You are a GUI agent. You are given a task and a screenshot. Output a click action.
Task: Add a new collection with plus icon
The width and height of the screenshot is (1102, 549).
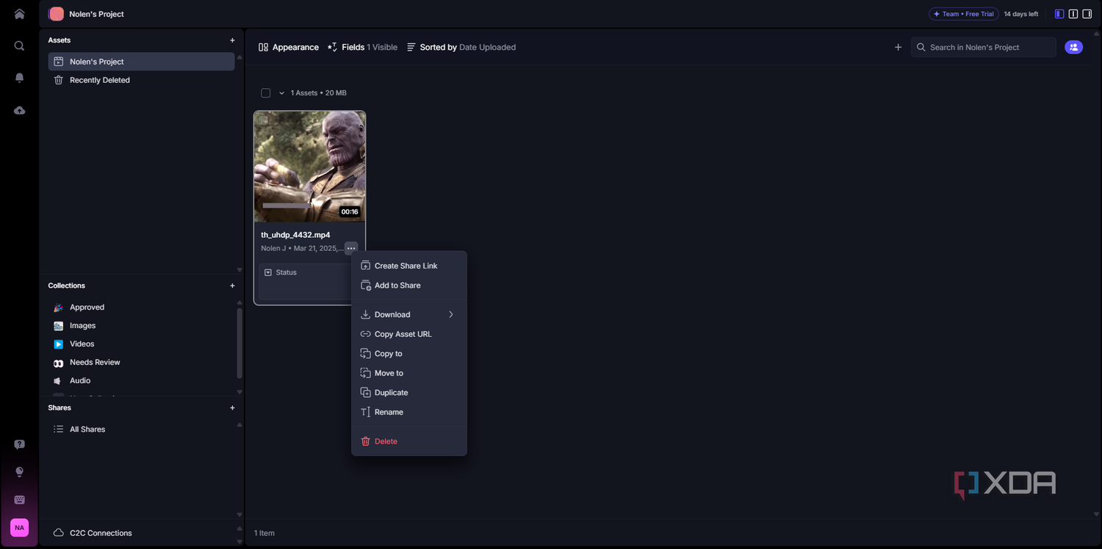click(x=232, y=286)
